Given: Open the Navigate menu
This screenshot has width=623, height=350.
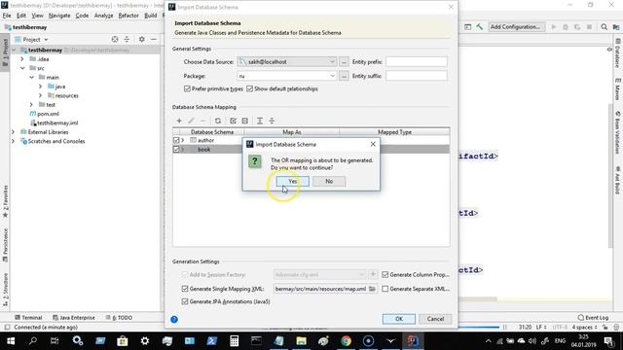Looking at the screenshot, I should pyautogui.click(x=59, y=16).
